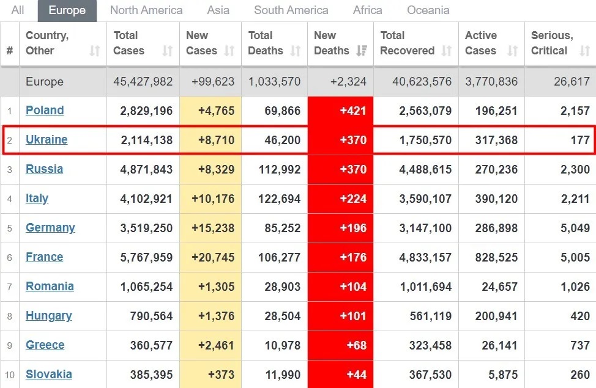Open Ukraine country page link

(47, 139)
